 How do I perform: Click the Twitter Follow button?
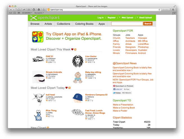click(117, 93)
